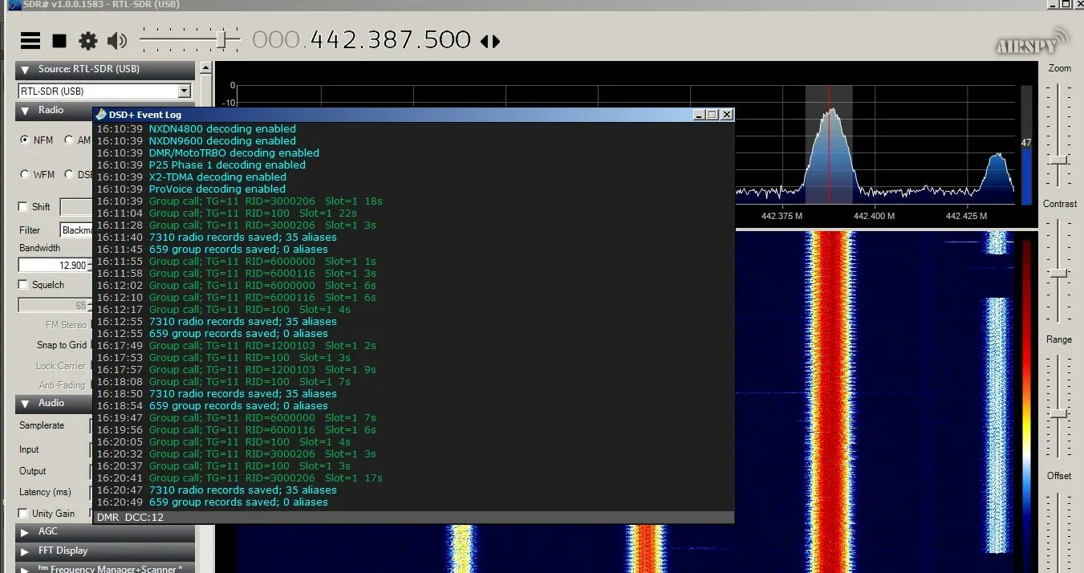
Task: Click the 16:11:04 group call RID=100 entry
Action: point(226,213)
